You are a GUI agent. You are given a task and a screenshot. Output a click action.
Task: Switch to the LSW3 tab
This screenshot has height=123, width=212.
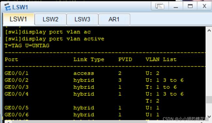(82, 19)
